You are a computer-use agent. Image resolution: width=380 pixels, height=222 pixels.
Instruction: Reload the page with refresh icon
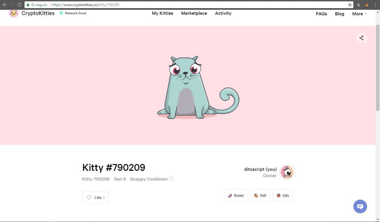click(19, 4)
